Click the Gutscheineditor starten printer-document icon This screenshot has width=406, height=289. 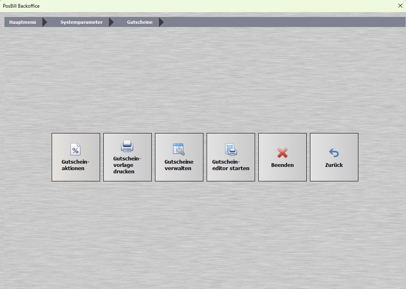pyautogui.click(x=230, y=150)
